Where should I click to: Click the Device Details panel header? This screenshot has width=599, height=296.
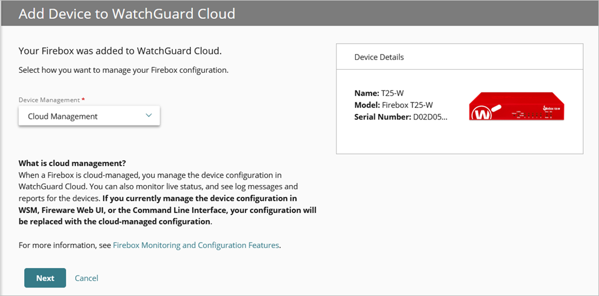pyautogui.click(x=379, y=57)
